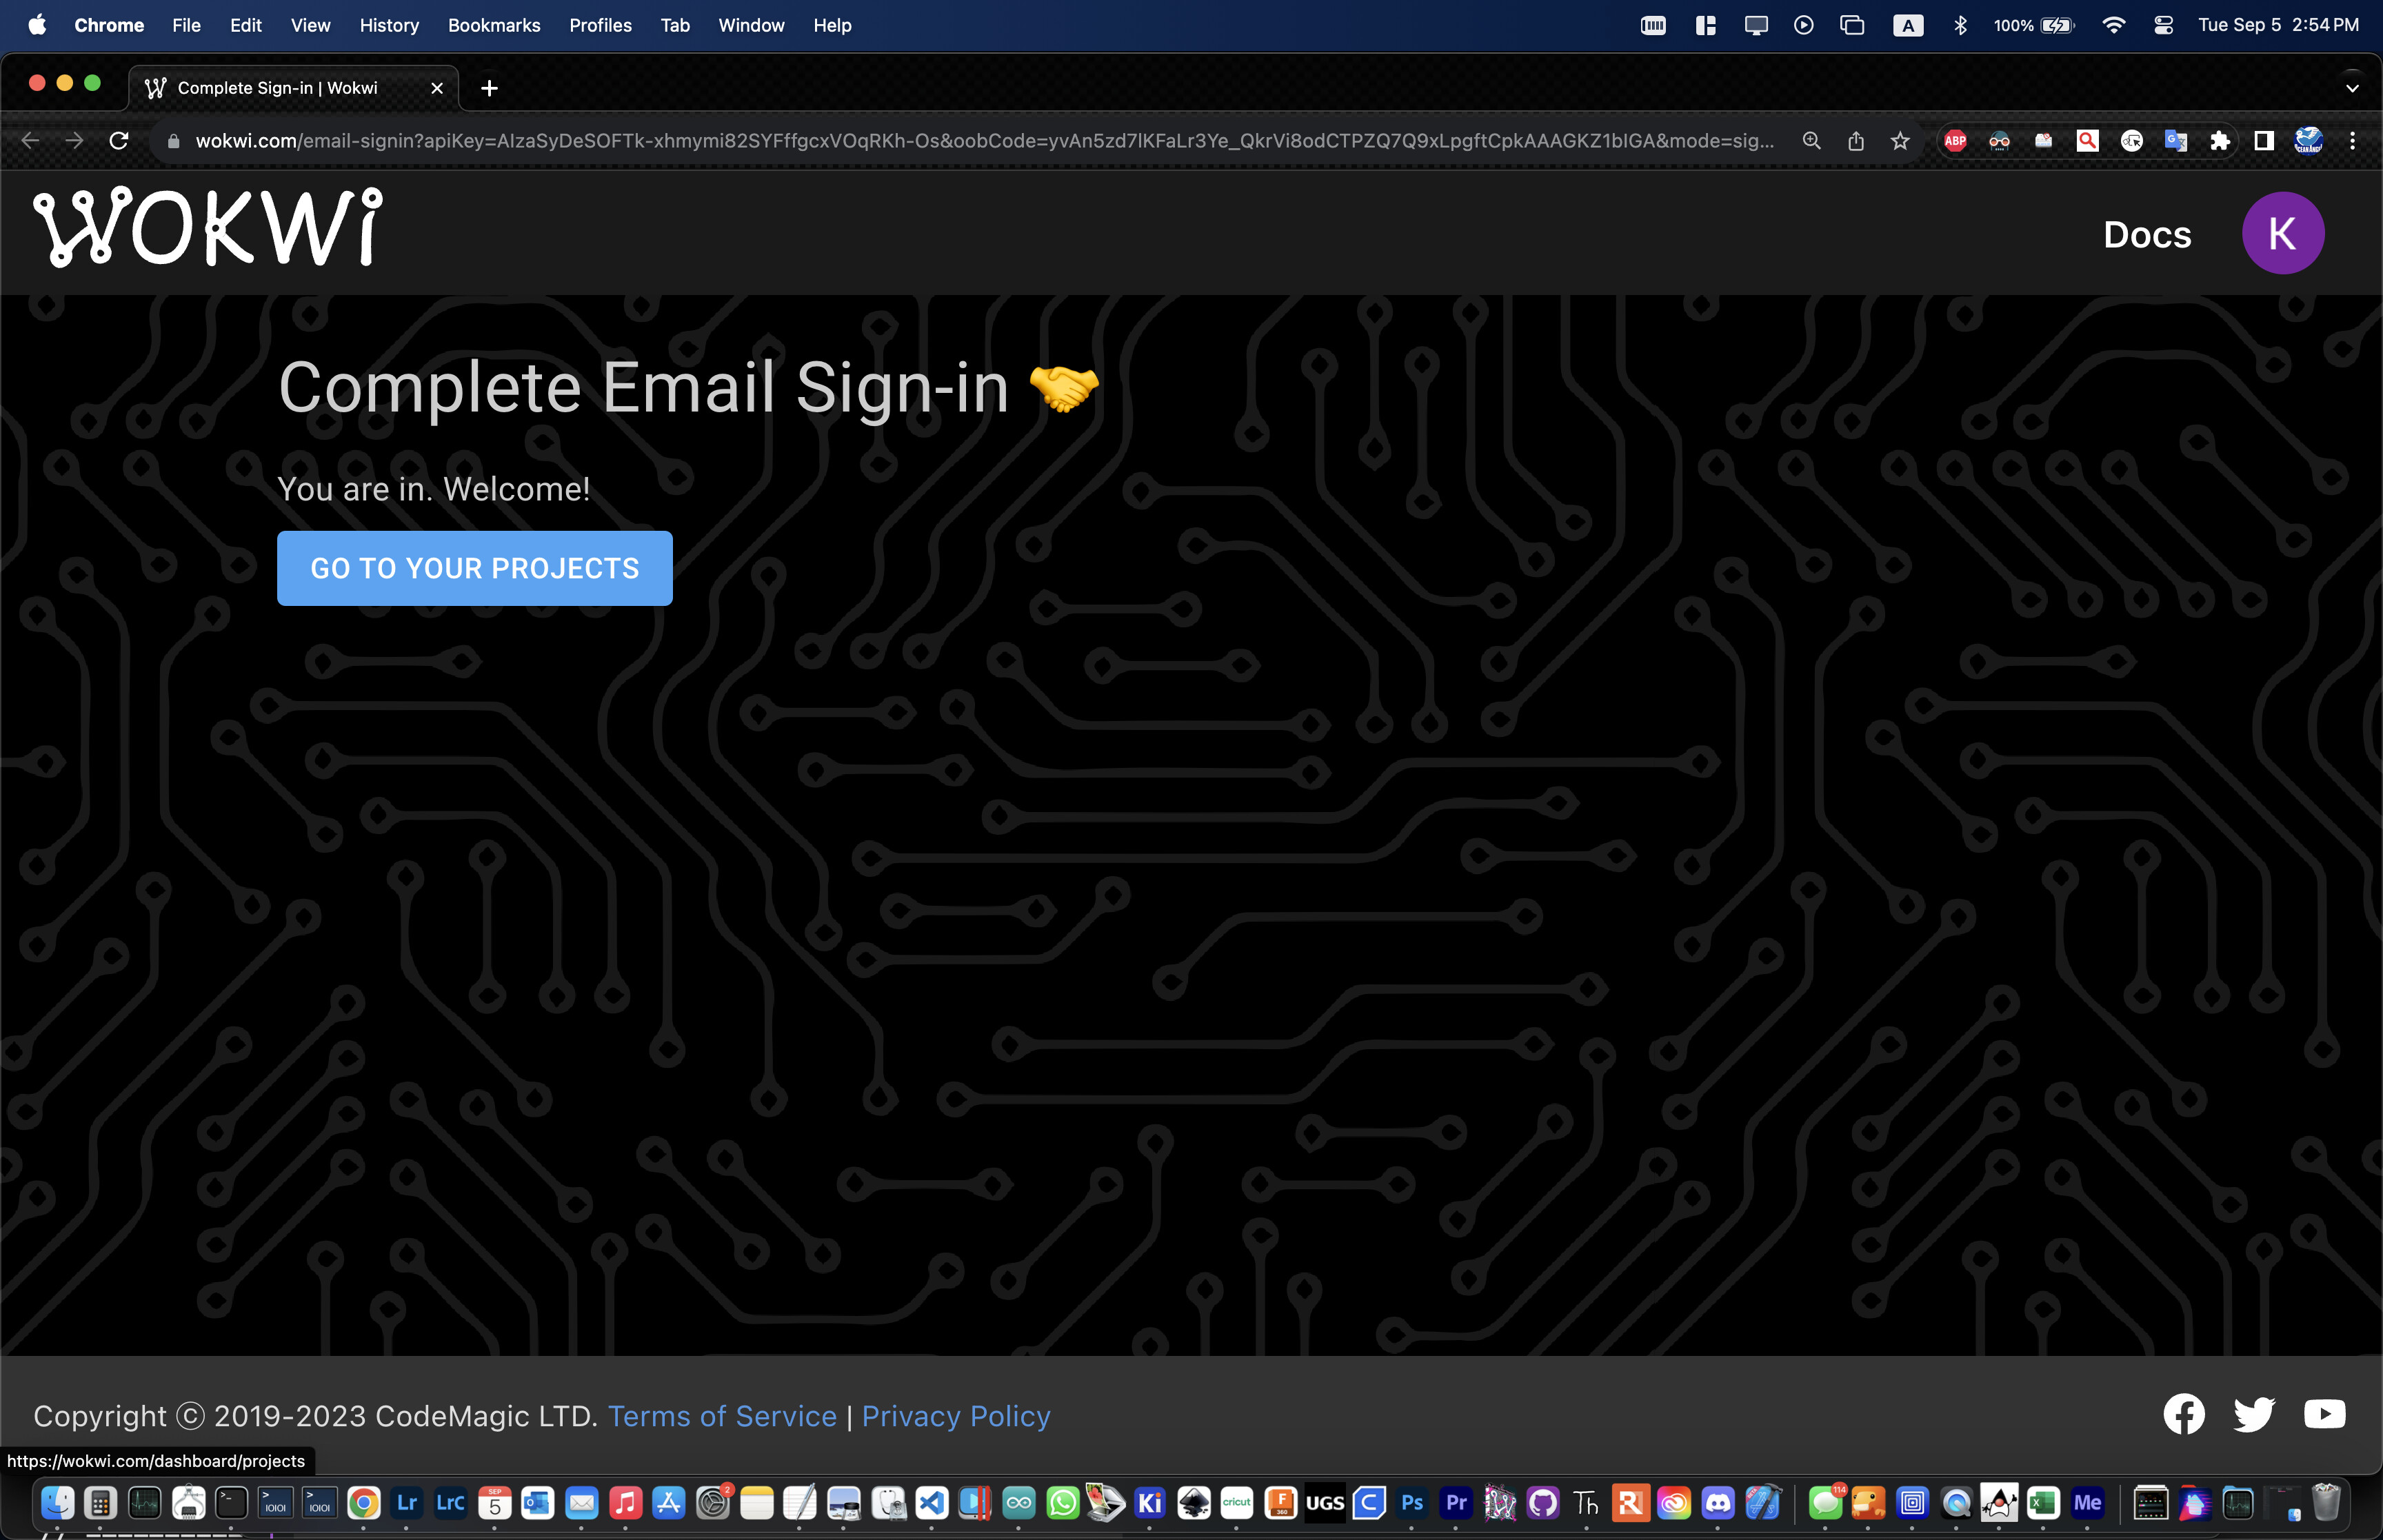The image size is (2383, 1540).
Task: Open the Bookmarks menu
Action: [x=494, y=25]
